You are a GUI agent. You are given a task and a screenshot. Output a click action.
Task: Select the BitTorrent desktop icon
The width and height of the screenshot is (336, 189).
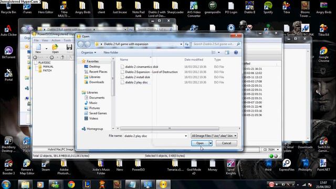8,52
